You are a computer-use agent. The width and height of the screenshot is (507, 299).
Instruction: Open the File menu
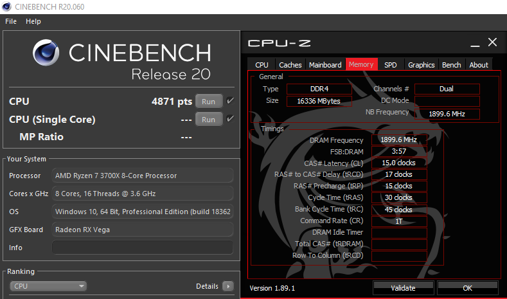11,21
